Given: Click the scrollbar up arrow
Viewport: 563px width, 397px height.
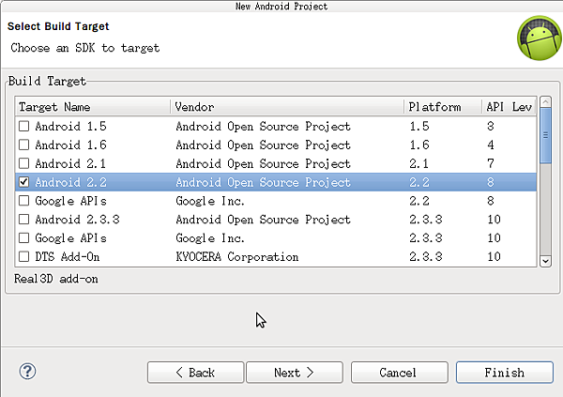Looking at the screenshot, I should [x=545, y=102].
